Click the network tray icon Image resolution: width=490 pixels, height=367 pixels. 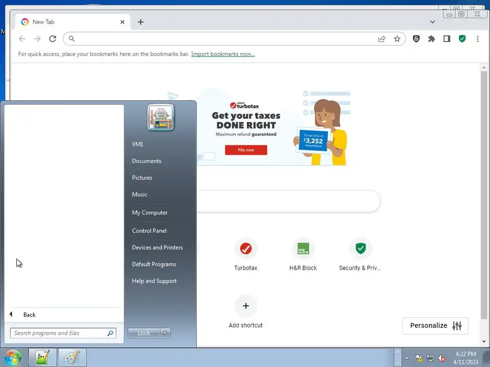(430, 358)
